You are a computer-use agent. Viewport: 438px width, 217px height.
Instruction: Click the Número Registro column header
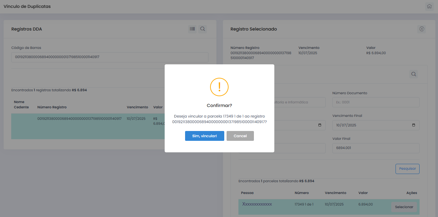(x=52, y=107)
